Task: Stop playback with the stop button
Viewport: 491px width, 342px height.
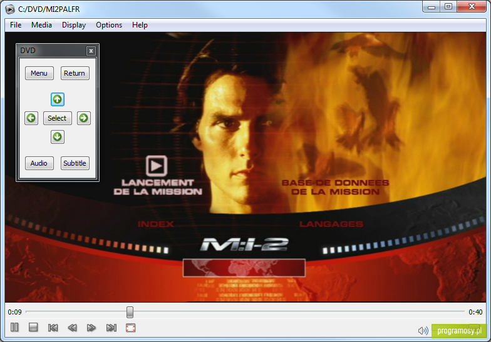Action: 33,328
